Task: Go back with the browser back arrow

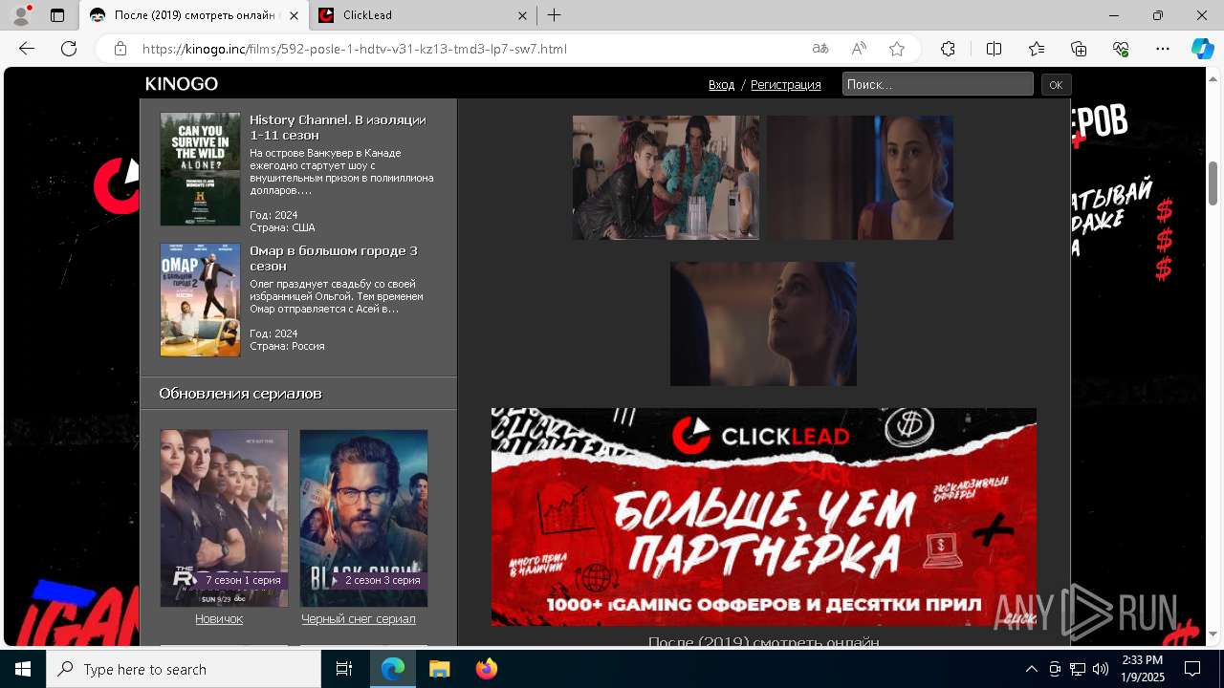Action: [27, 49]
